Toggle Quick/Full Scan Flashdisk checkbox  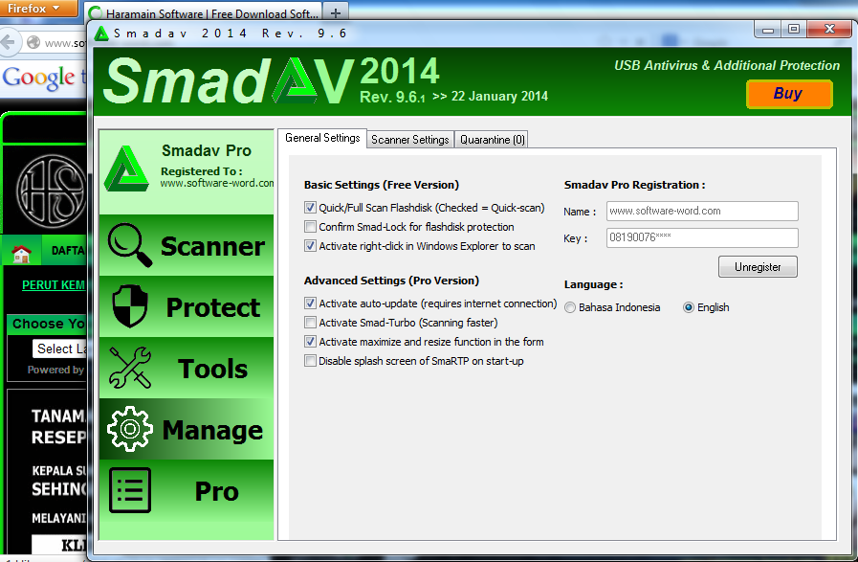tap(310, 208)
